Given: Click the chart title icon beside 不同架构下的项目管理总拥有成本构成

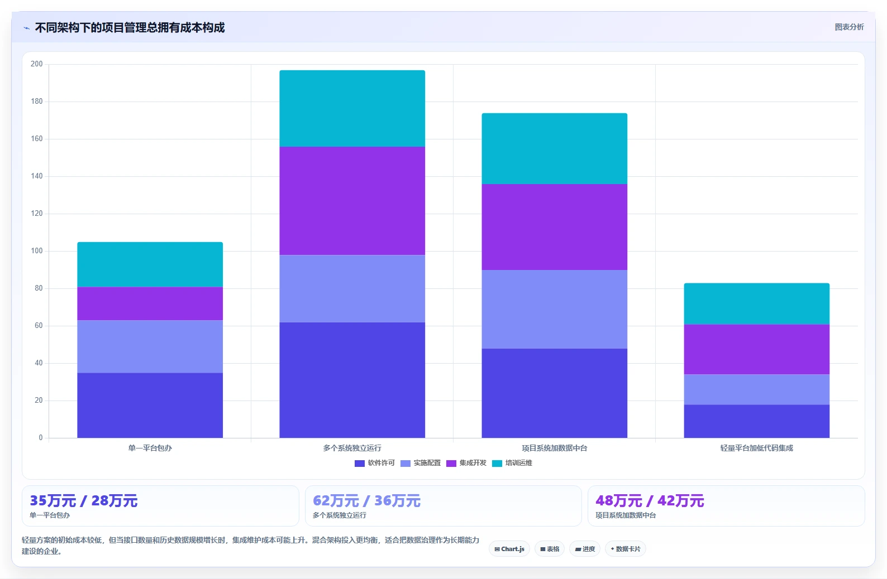Looking at the screenshot, I should point(26,28).
